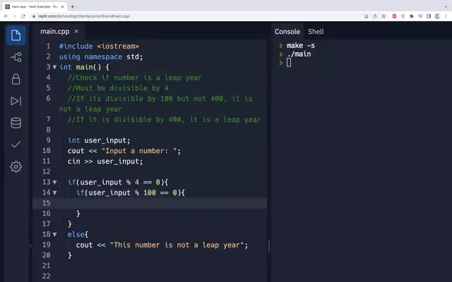Click the gray shield extension icon

(x=403, y=16)
